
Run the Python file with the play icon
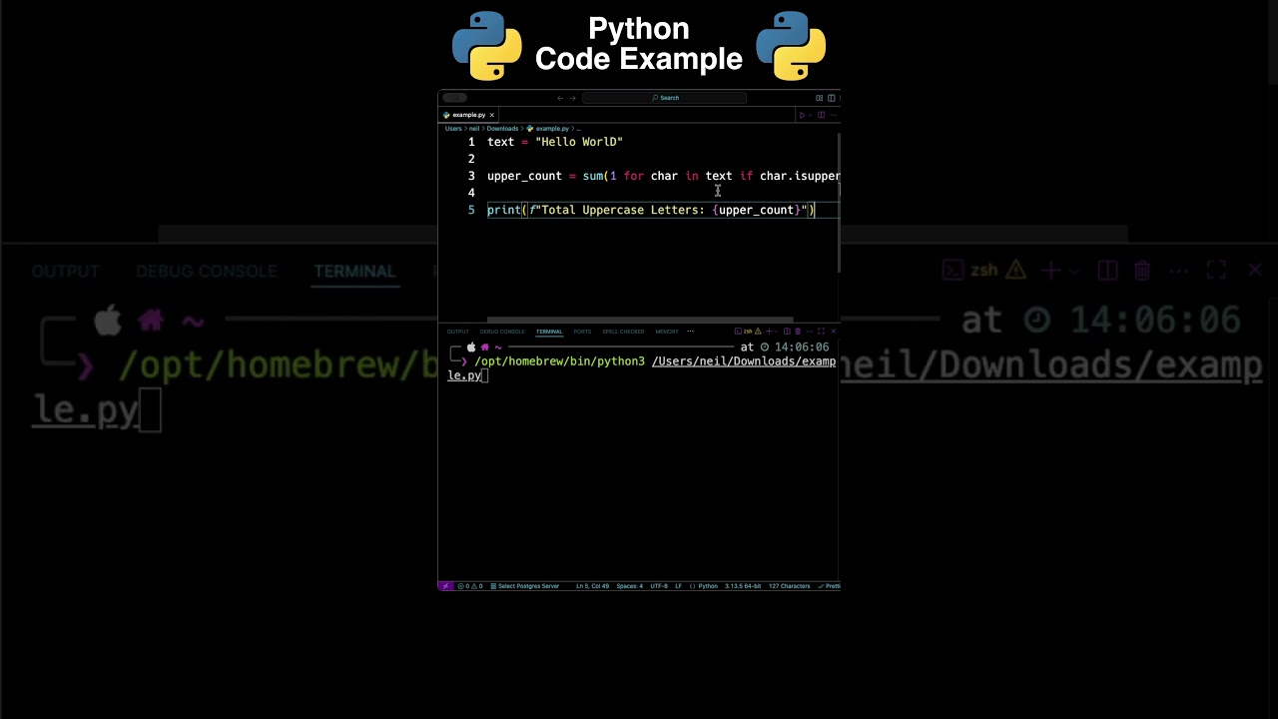(x=802, y=115)
